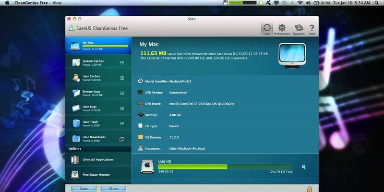The image size is (384, 192).
Task: Click the Udit HD drive icon
Action: pos(147,167)
